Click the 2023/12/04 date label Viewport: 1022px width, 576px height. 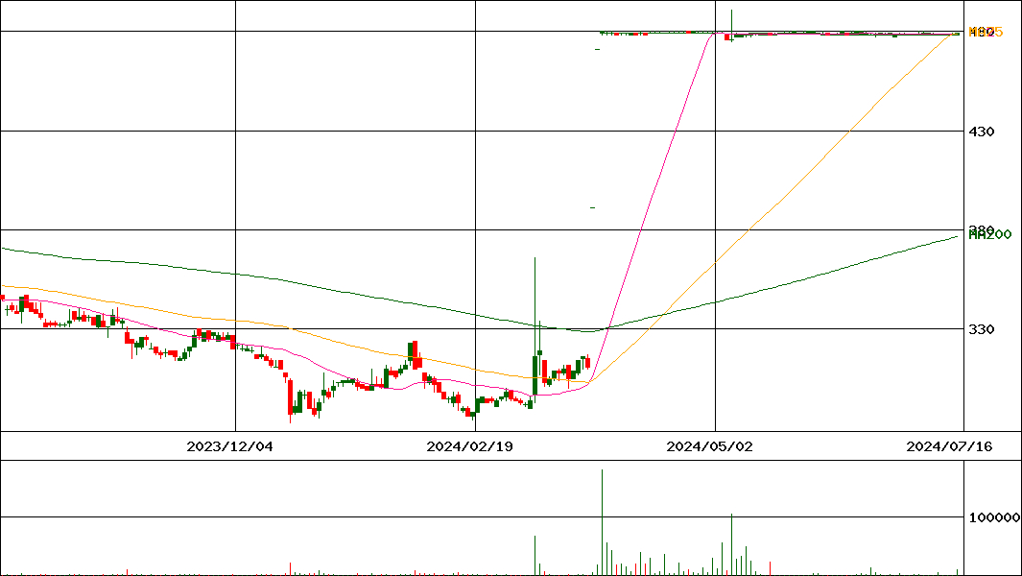(229, 446)
